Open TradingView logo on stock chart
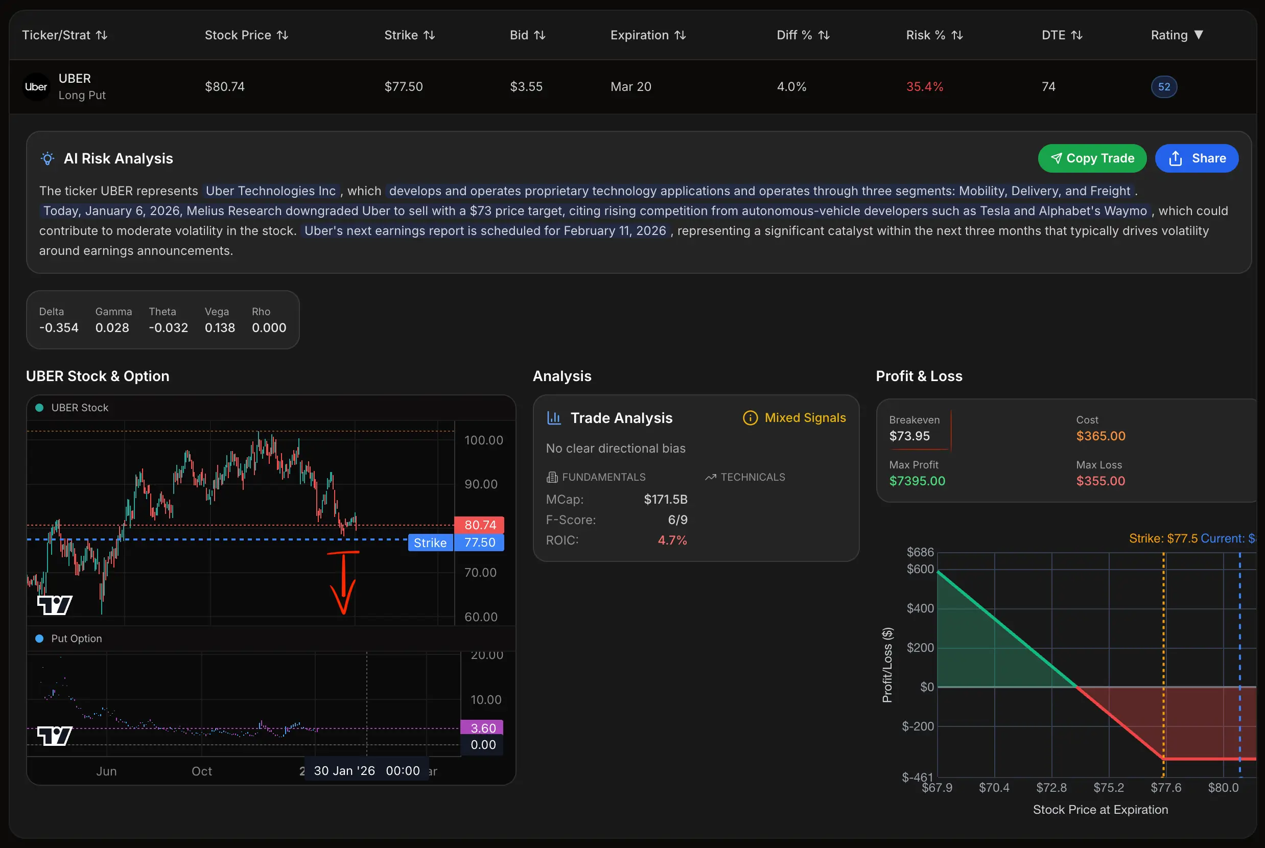This screenshot has height=848, width=1265. (x=55, y=605)
